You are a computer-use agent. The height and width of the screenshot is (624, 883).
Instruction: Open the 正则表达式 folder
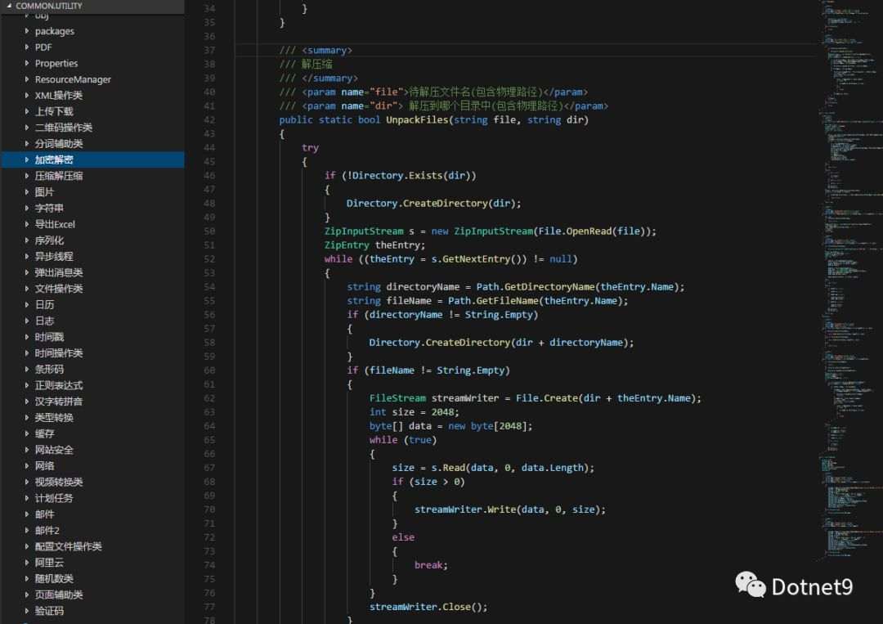[x=59, y=386]
